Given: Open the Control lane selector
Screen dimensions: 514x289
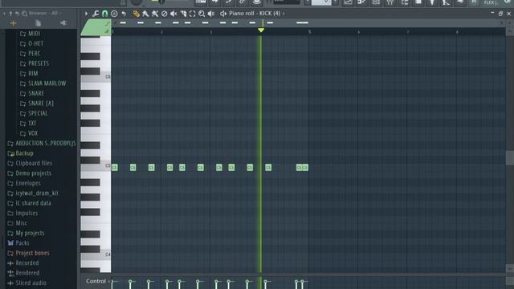Looking at the screenshot, I should [x=98, y=281].
